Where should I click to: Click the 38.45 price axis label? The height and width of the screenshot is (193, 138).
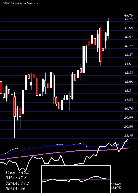coord(129,136)
